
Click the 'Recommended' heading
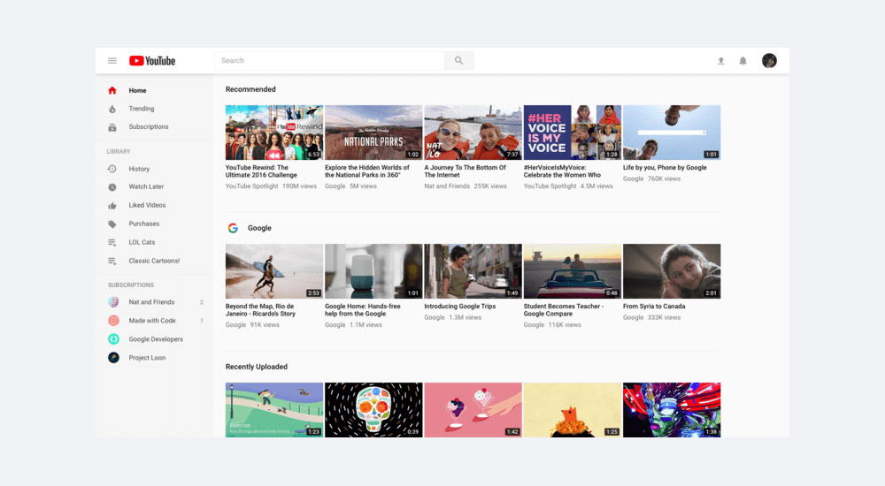tap(250, 89)
